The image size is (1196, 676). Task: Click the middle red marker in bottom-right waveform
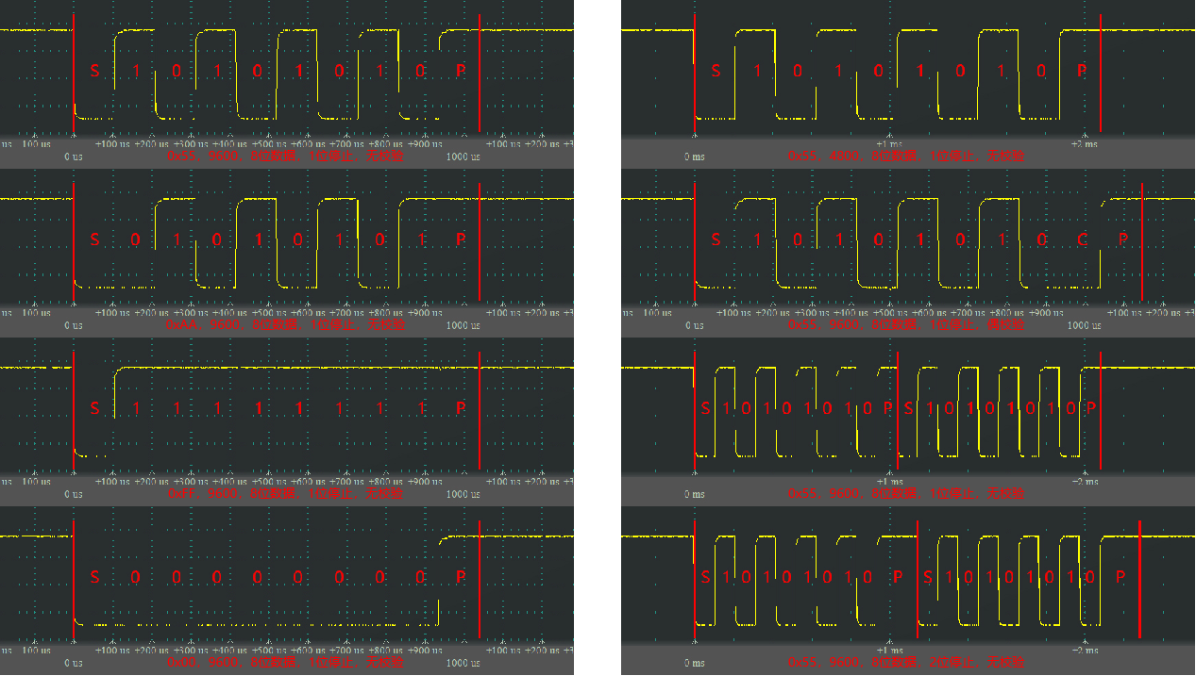[918, 577]
